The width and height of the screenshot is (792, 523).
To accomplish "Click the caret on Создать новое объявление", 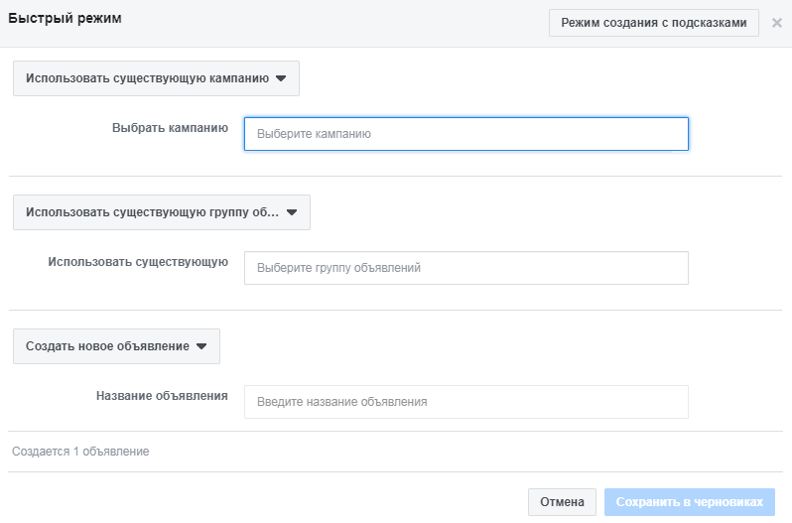I will (x=201, y=346).
